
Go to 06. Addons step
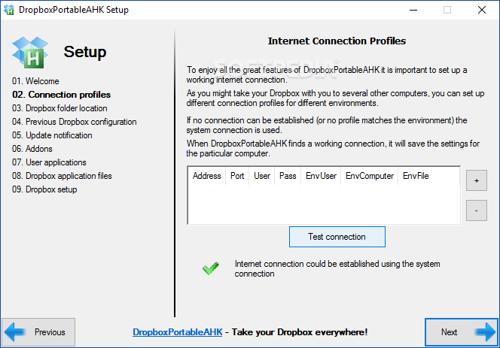click(x=32, y=149)
